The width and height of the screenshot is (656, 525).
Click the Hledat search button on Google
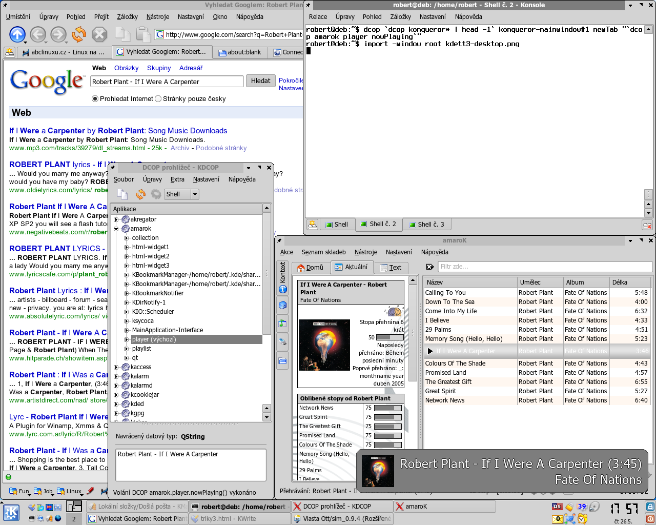[260, 80]
